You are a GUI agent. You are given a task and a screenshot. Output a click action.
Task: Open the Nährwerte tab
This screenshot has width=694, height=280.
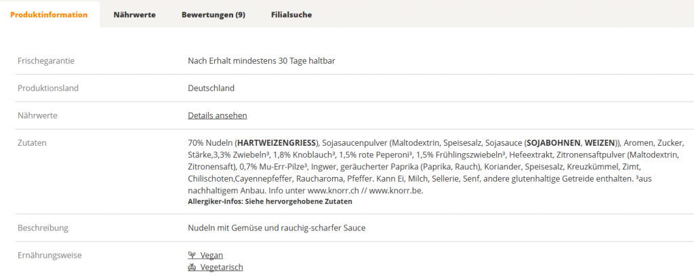[134, 15]
